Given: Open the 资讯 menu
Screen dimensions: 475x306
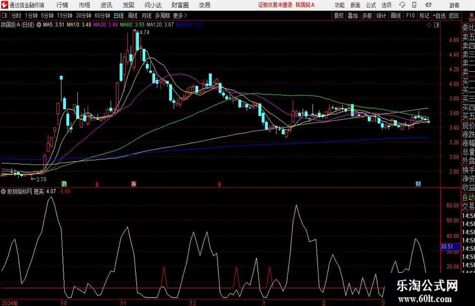Looking at the screenshot, I should tap(107, 5).
